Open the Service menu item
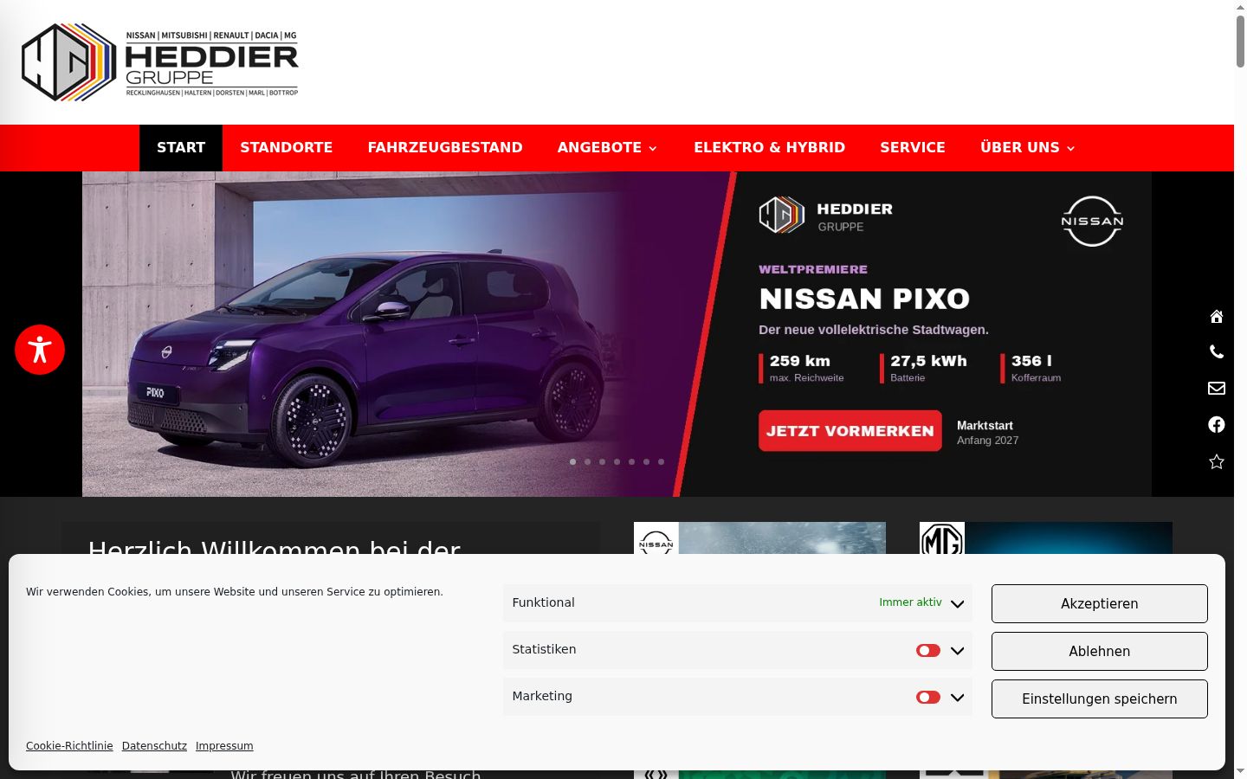1247x779 pixels. point(913,148)
